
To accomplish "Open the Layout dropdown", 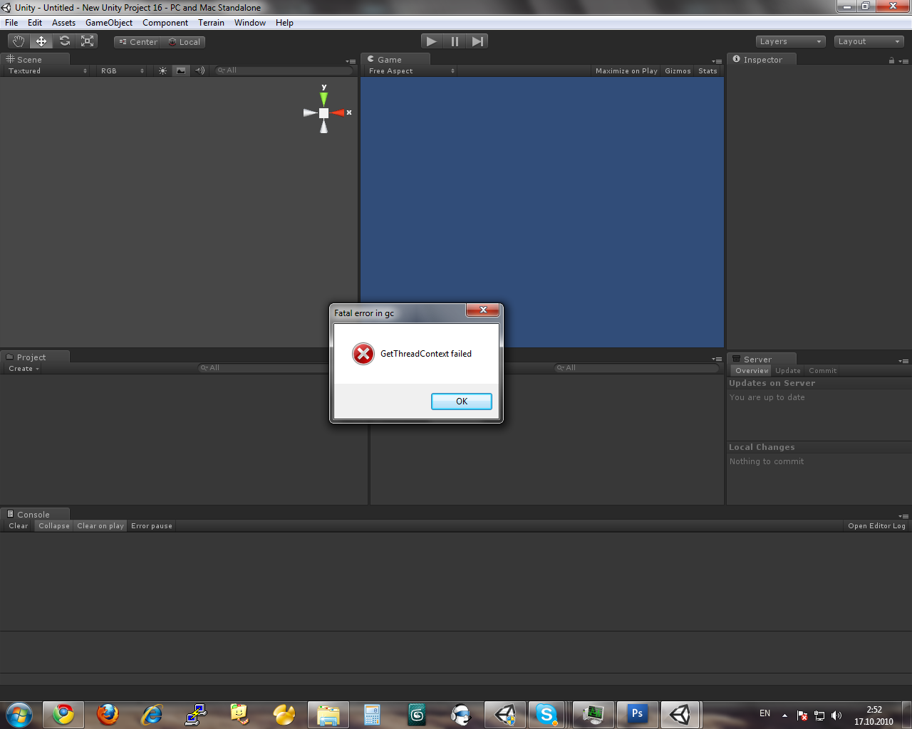I will 869,41.
